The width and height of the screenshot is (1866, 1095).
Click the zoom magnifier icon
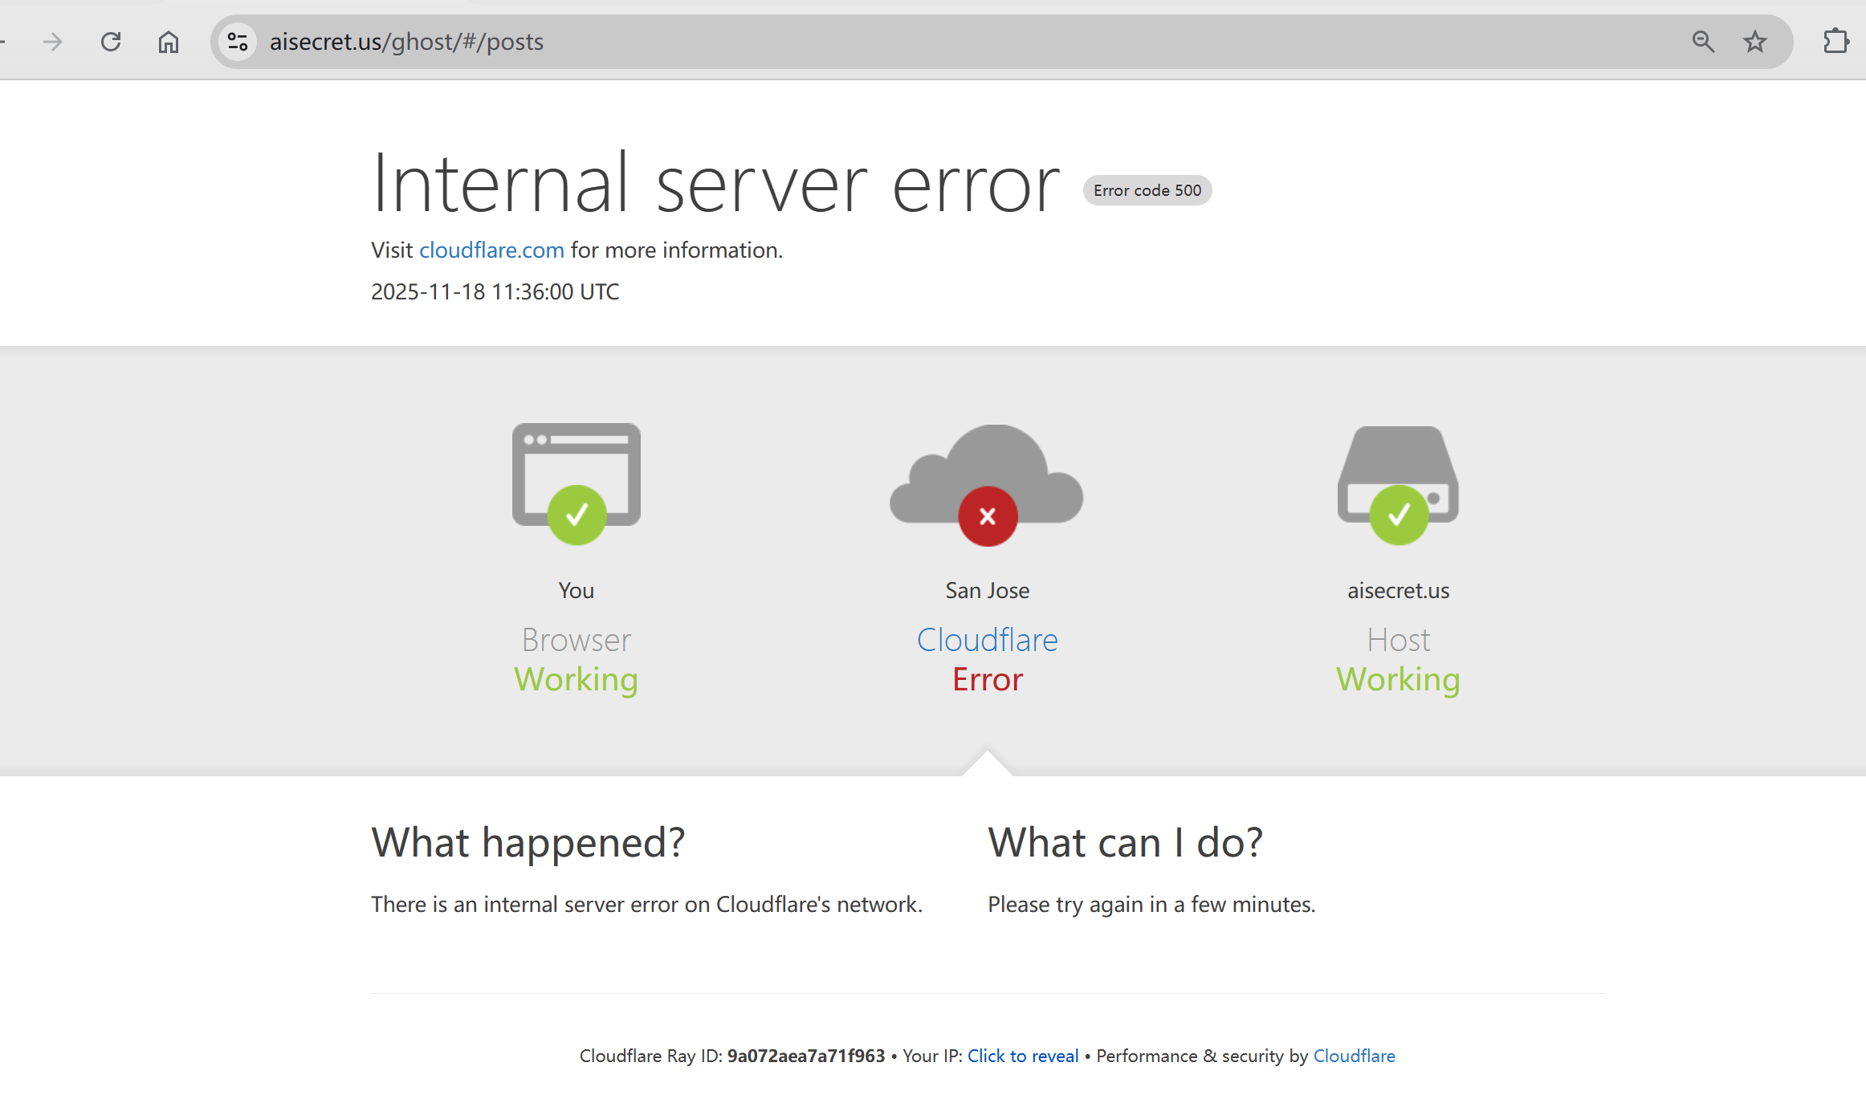click(1702, 42)
